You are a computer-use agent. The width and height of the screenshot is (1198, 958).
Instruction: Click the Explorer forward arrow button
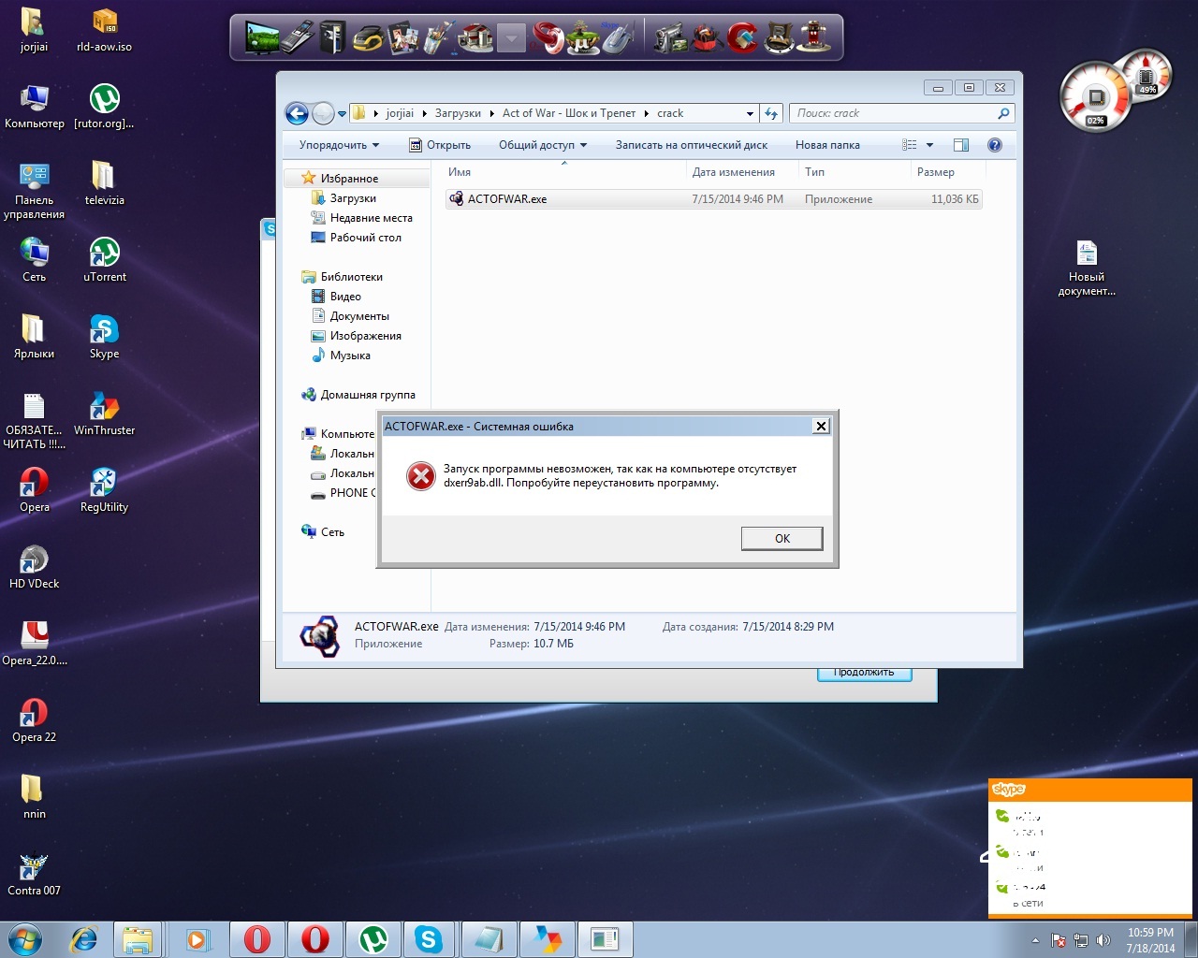323,113
